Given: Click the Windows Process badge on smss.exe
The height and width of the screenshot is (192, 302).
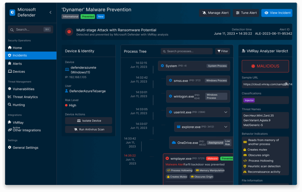Looking at the screenshot, I should tap(216, 80).
